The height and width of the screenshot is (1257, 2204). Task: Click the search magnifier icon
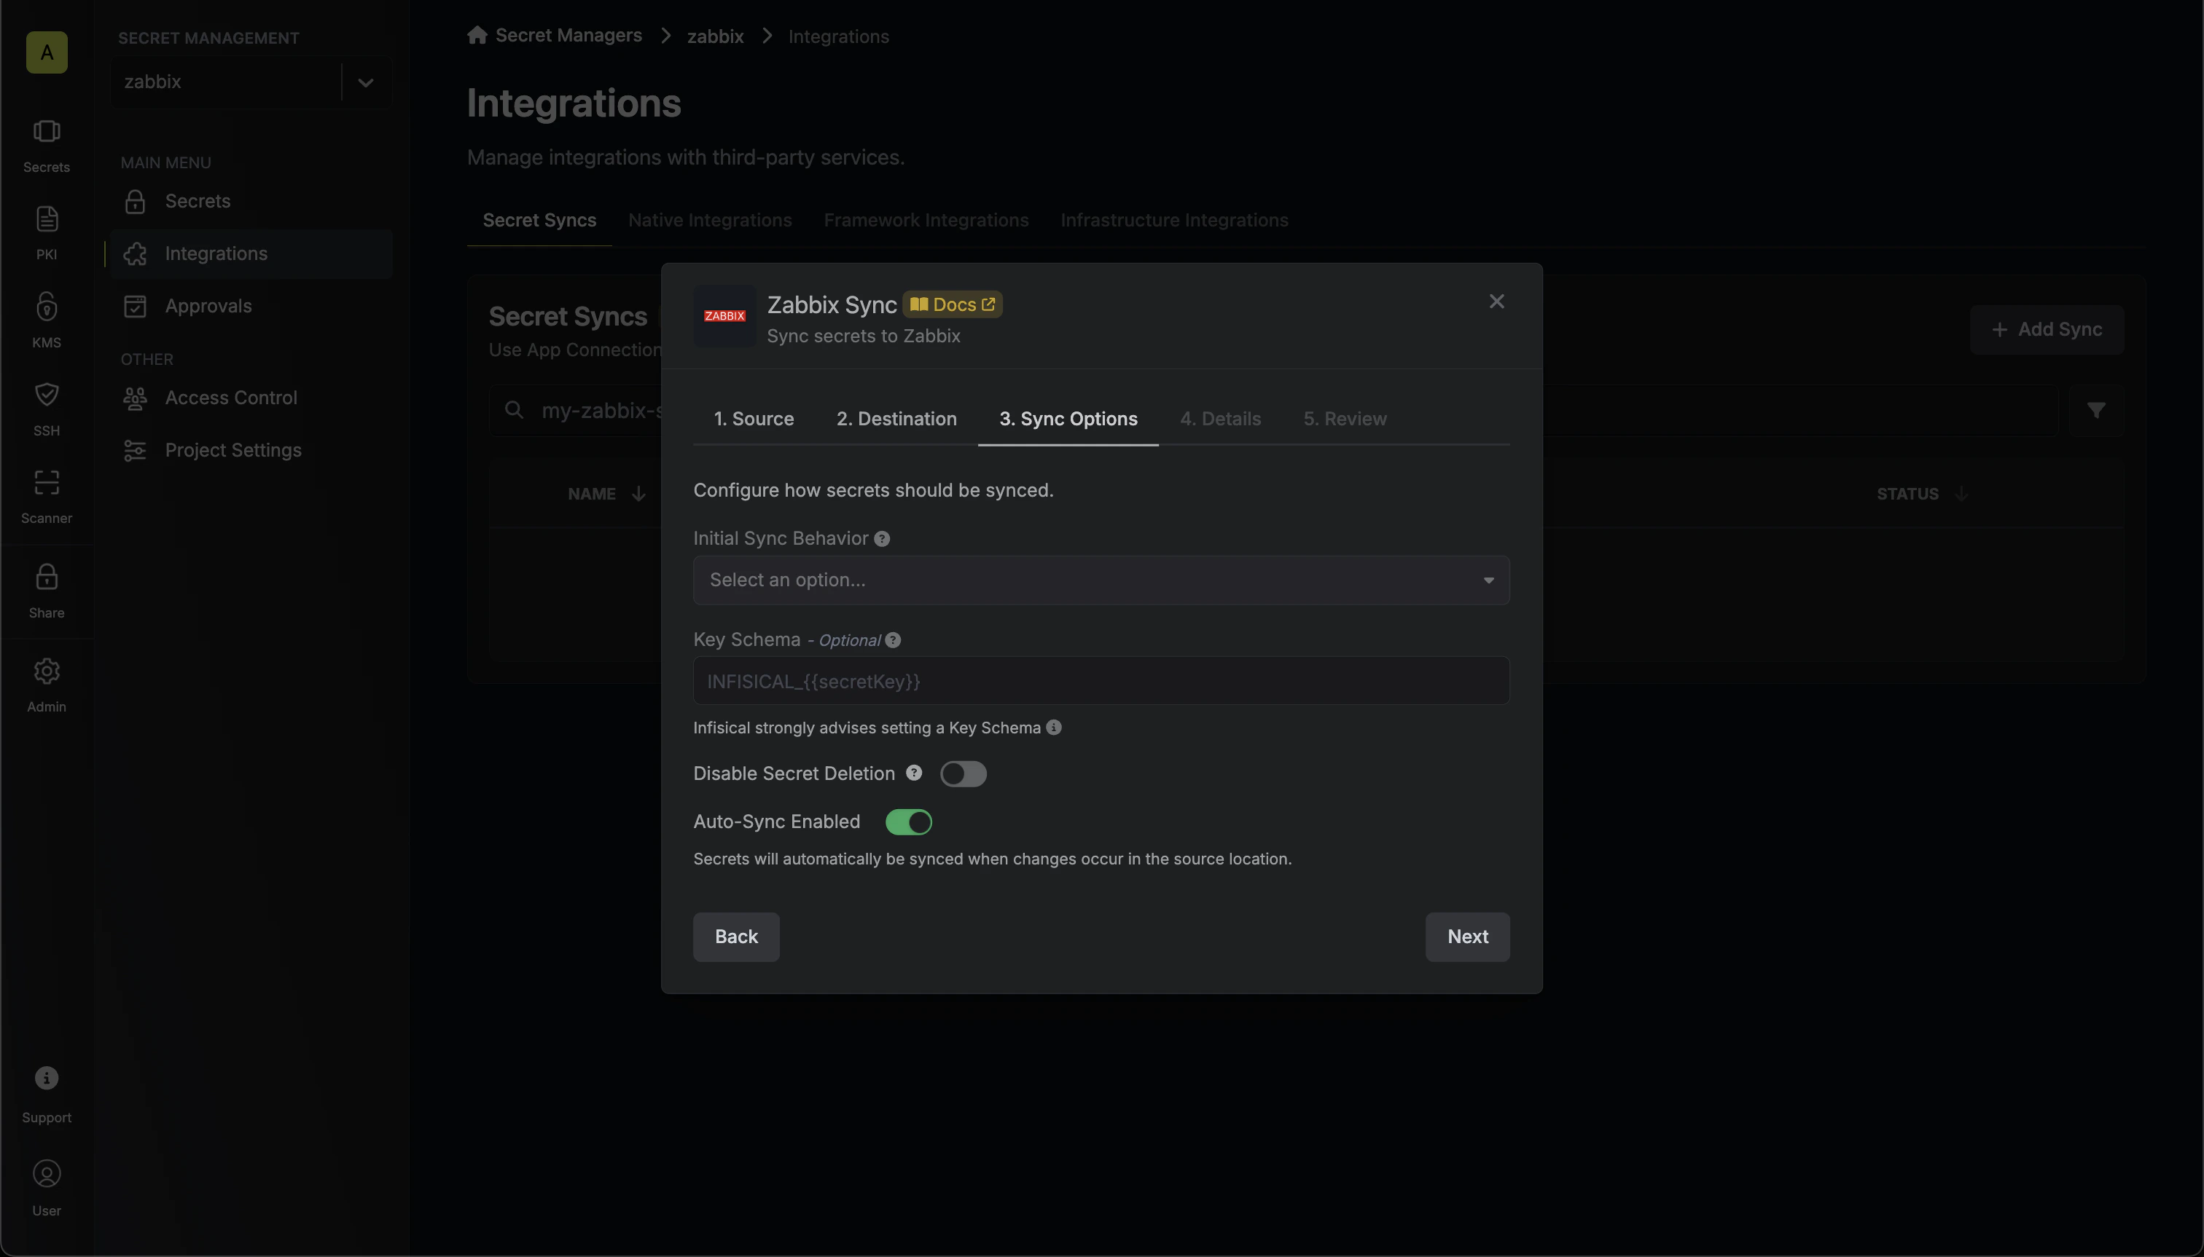click(514, 410)
